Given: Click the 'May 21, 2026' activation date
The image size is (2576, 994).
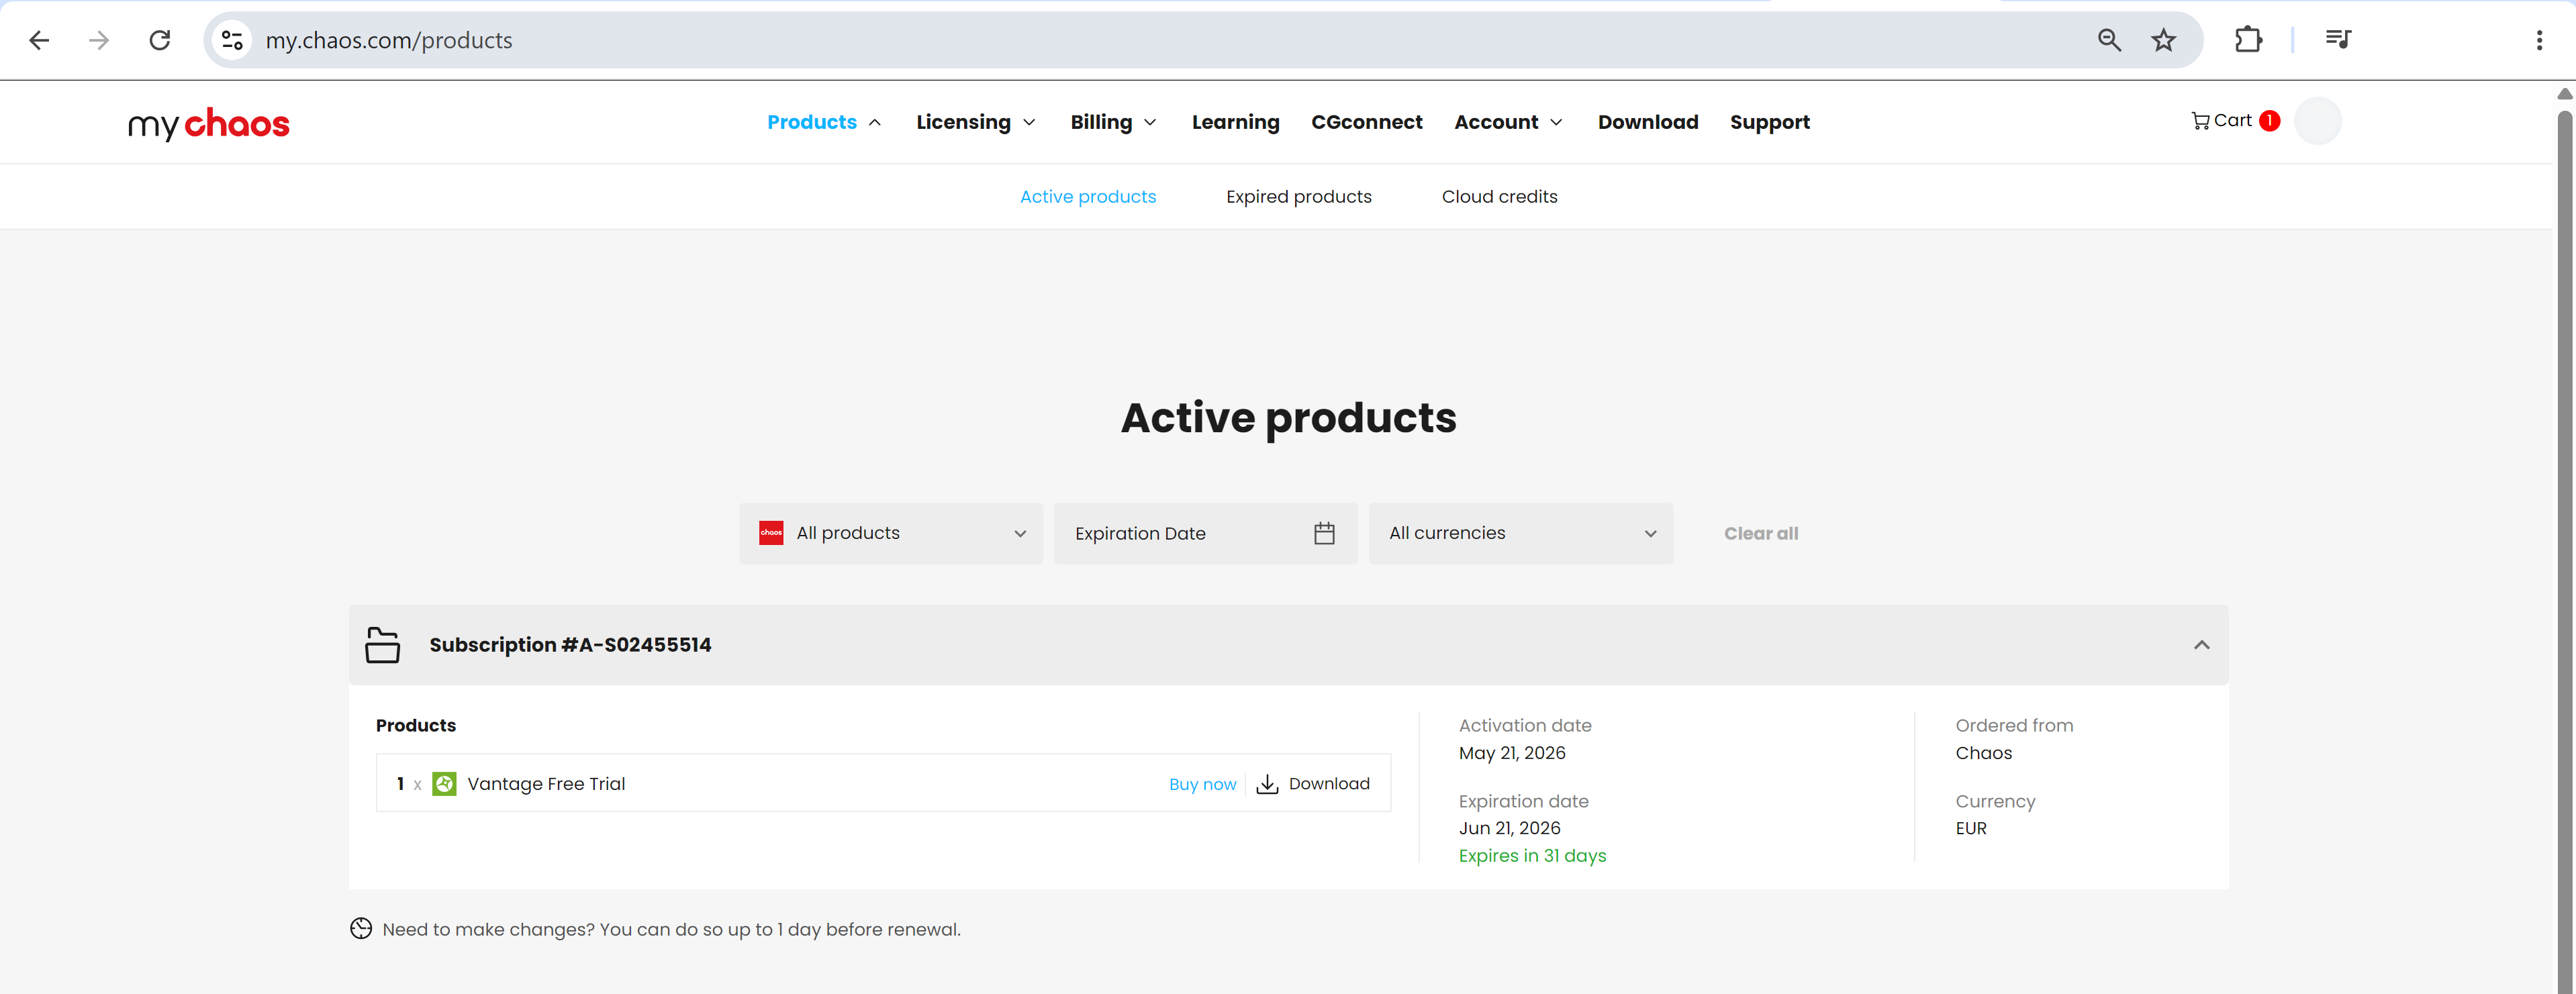Looking at the screenshot, I should [1512, 753].
